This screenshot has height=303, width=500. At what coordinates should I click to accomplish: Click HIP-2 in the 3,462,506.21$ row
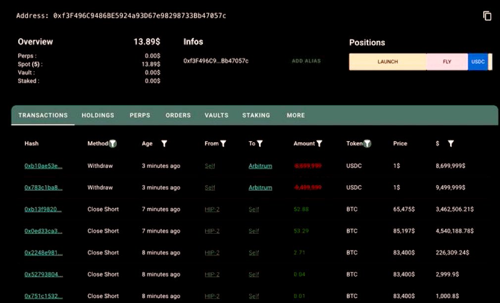212,209
